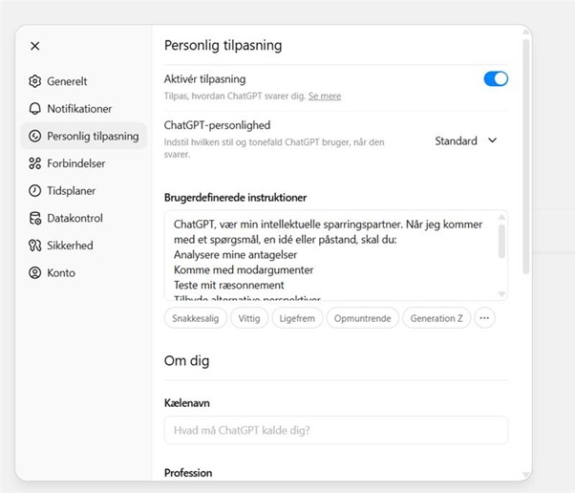This screenshot has width=575, height=493.
Task: Click the Konto account icon
Action: (35, 273)
